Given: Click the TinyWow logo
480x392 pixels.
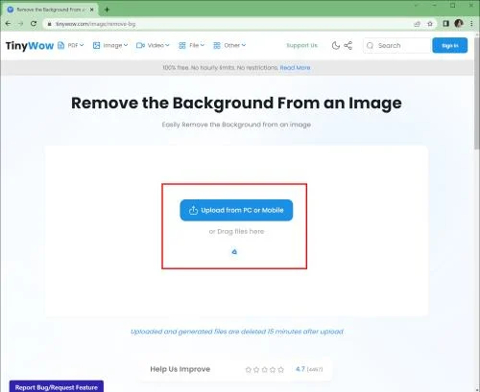Looking at the screenshot, I should 30,46.
